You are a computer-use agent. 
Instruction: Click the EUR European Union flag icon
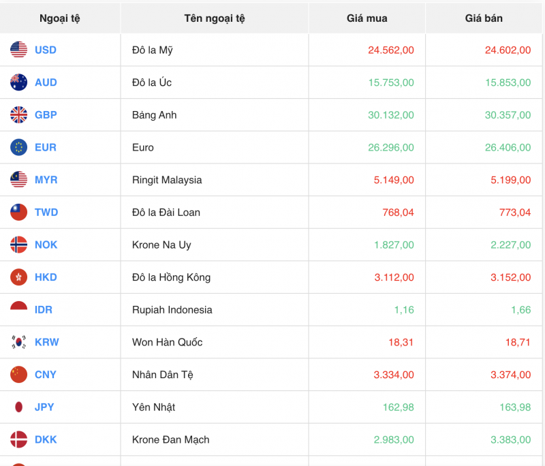[x=17, y=147]
